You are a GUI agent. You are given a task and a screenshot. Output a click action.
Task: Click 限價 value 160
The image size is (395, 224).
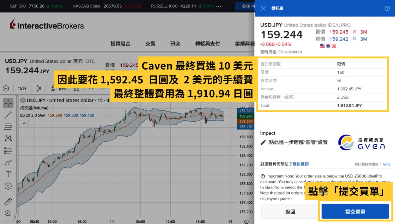[x=341, y=72]
